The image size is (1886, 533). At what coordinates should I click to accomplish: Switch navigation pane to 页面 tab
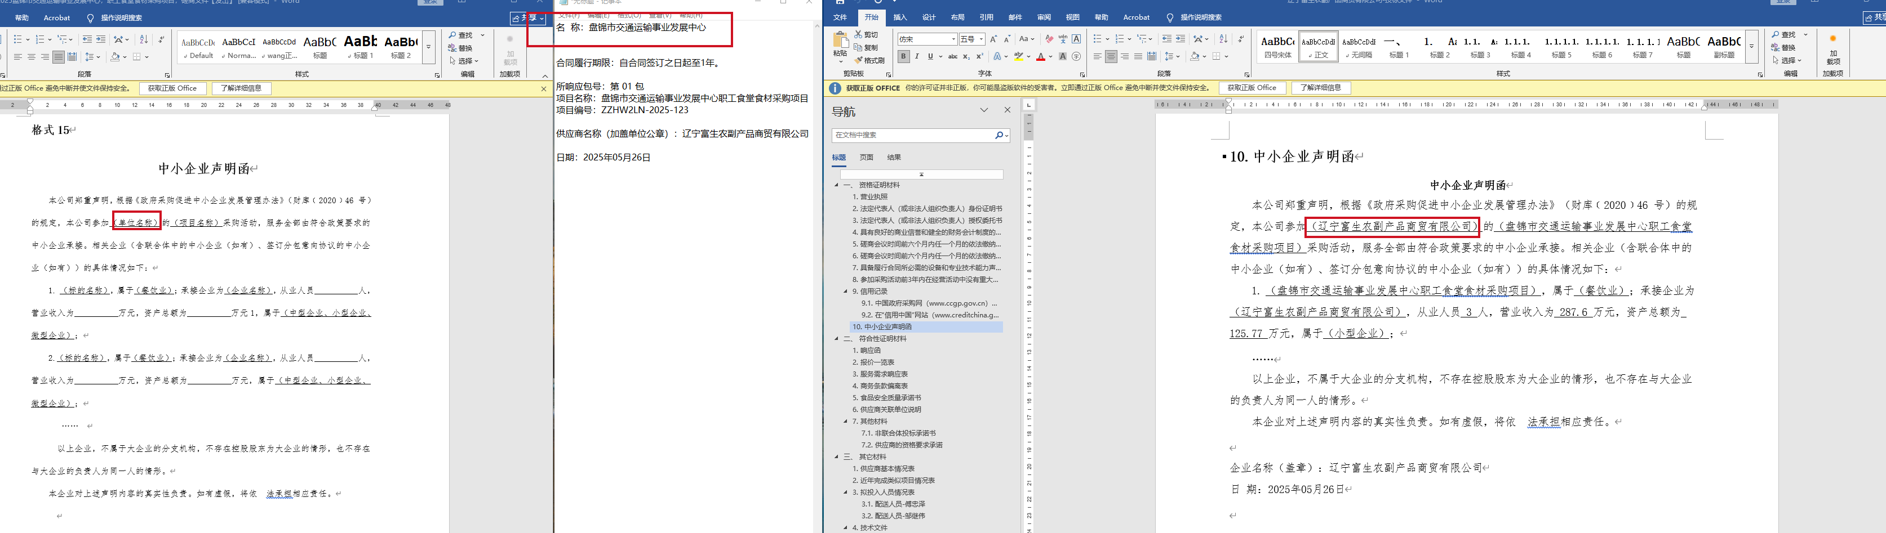tap(866, 157)
